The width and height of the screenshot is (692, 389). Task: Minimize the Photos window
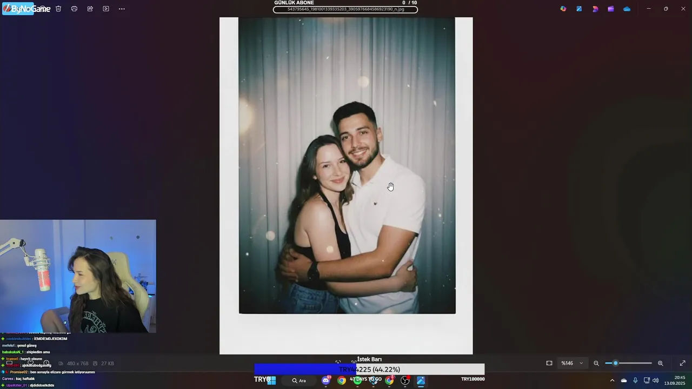point(649,9)
